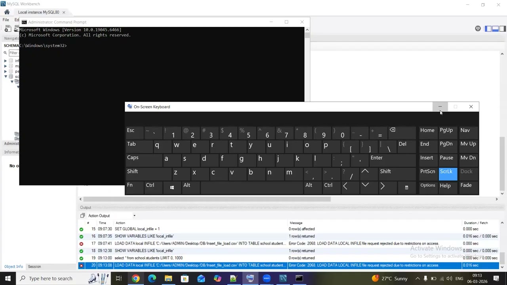
Task: Click horizontal scrollbar left arrow of editor
Action: 81,199
